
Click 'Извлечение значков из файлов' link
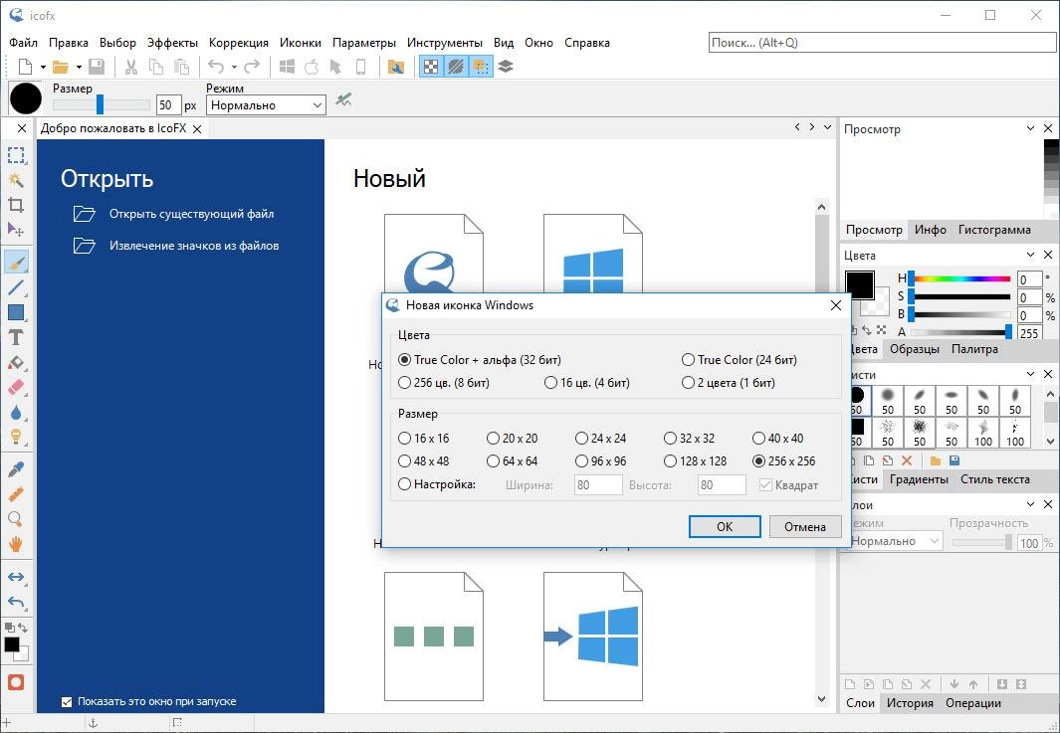click(x=194, y=246)
